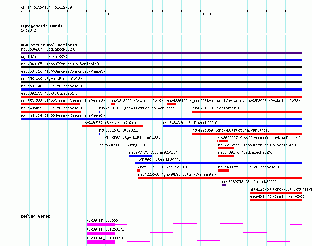This screenshot has height=246, width=312.
Task: Click the RefSeq Genes track title
Action: pos(35,216)
